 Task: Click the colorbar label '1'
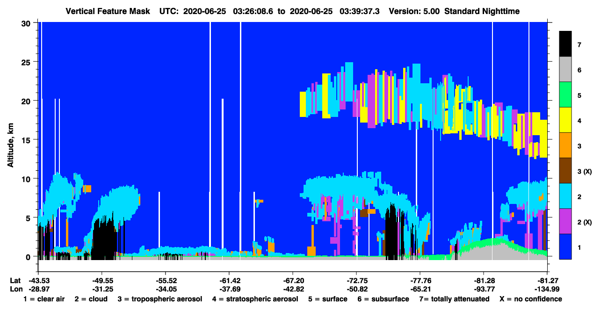coord(579,247)
